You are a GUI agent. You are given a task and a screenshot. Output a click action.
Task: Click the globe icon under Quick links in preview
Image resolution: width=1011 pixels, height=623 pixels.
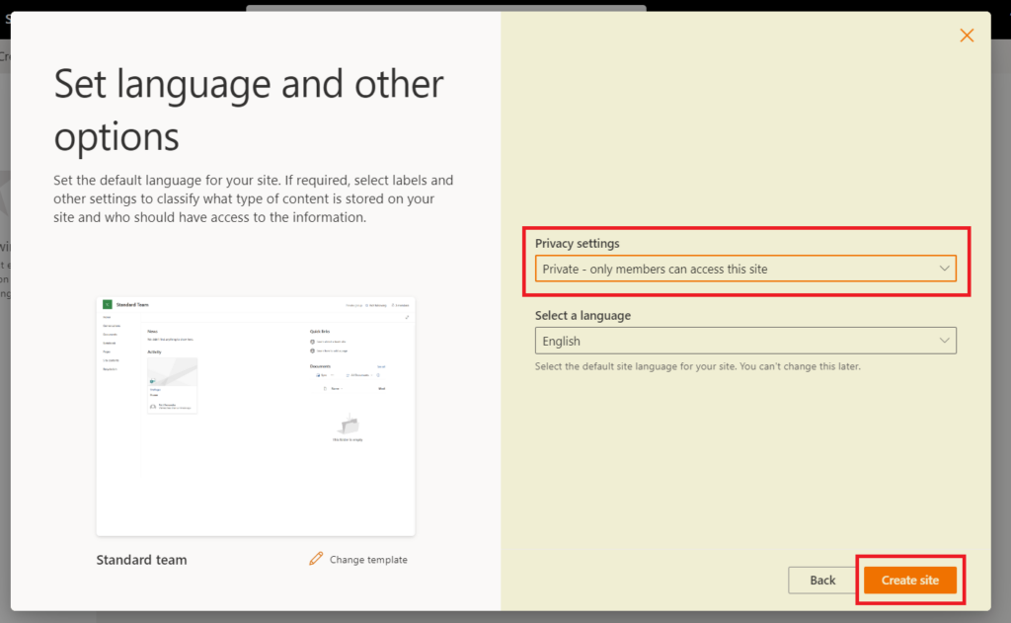[x=313, y=342]
